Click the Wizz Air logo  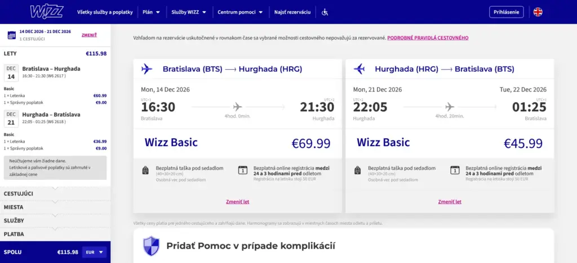point(46,12)
